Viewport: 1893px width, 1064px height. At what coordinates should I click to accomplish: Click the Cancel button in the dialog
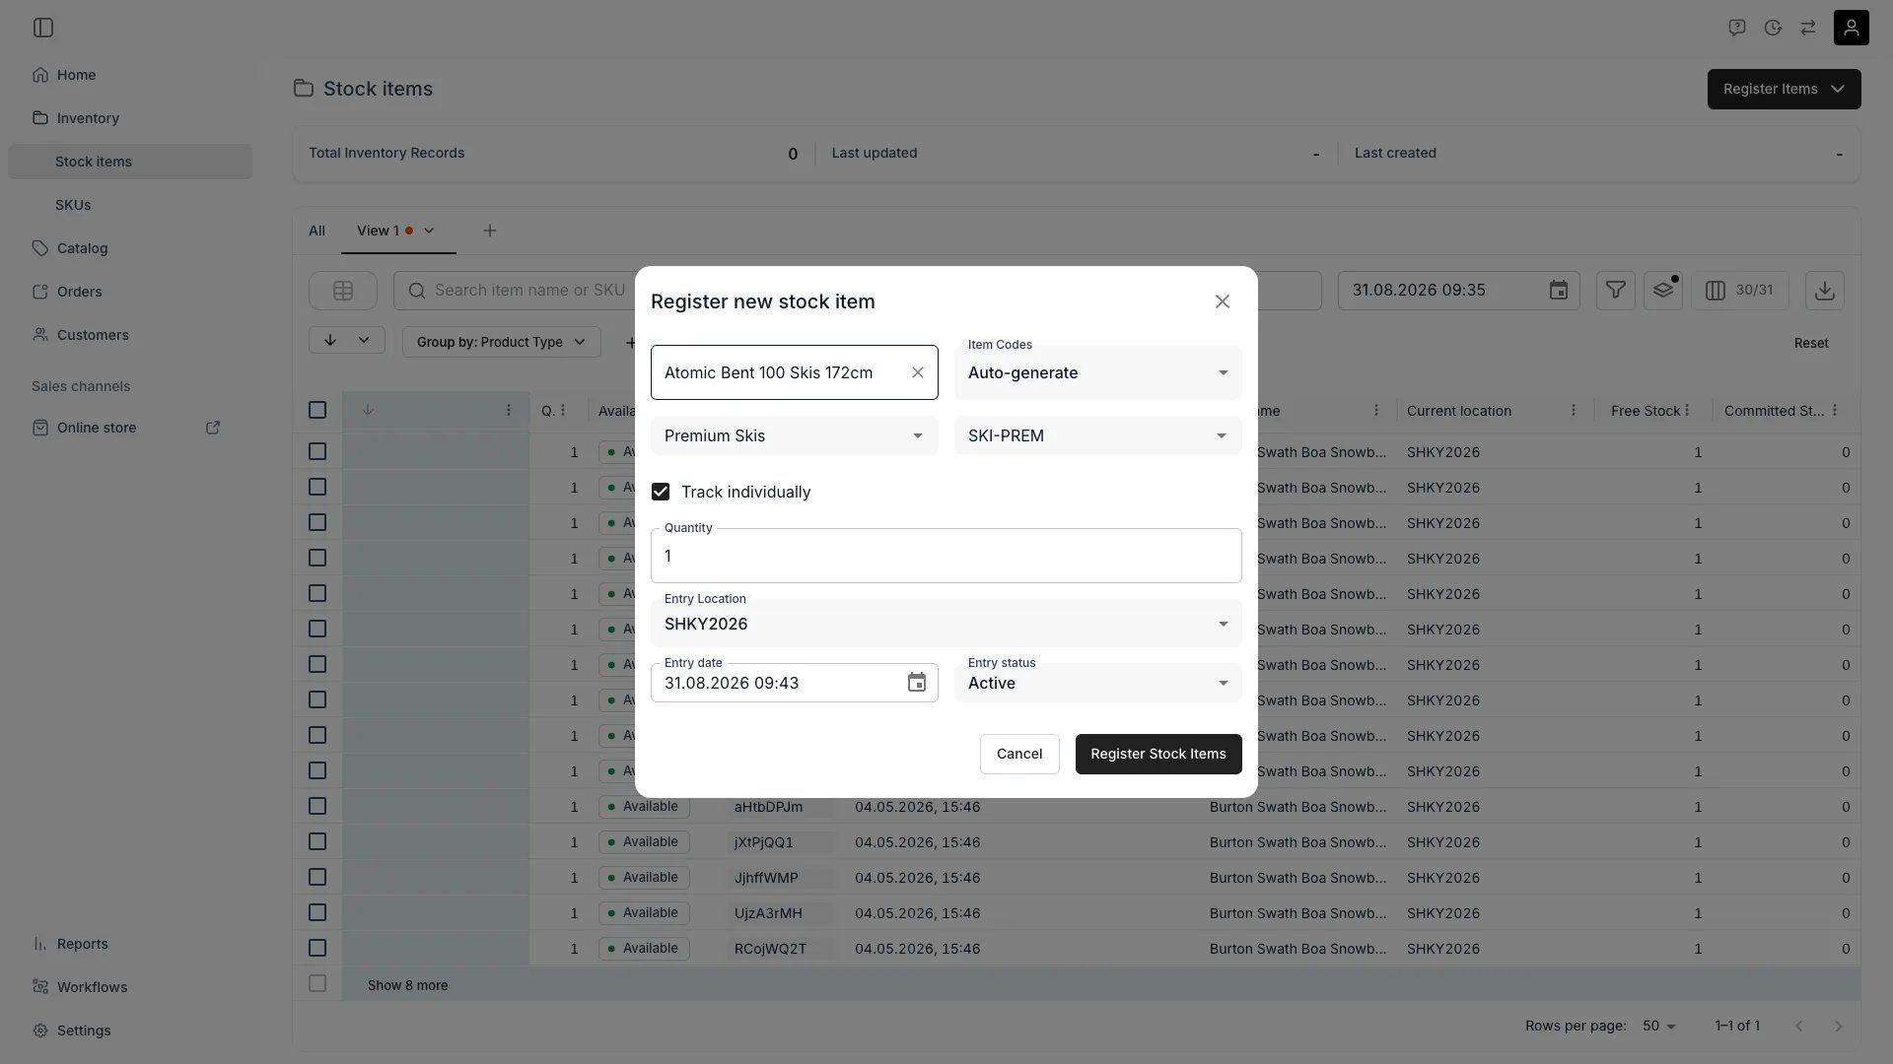(1019, 754)
